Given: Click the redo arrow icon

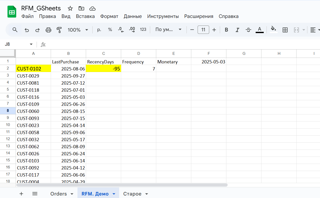Looking at the screenshot, I should pyautogui.click(x=37, y=30).
